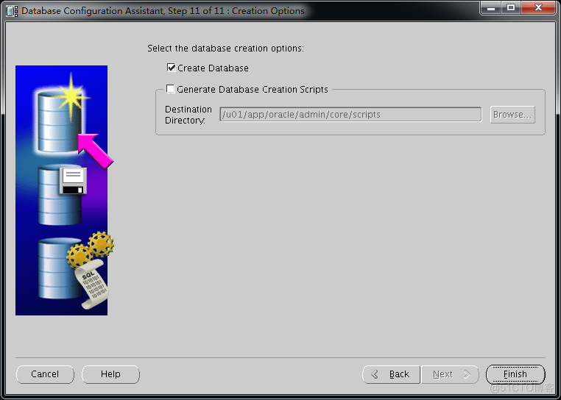Click the SQL scripts gears image
The height and width of the screenshot is (400, 561).
click(75, 270)
